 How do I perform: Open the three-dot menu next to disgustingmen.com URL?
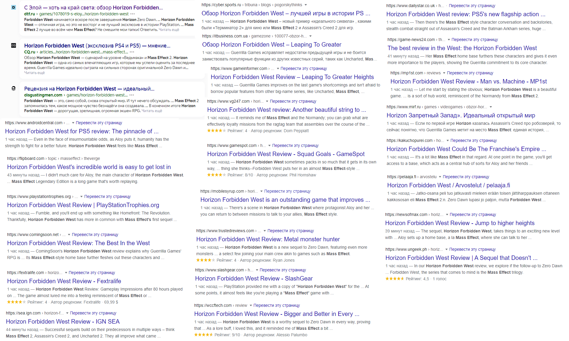(x=132, y=95)
